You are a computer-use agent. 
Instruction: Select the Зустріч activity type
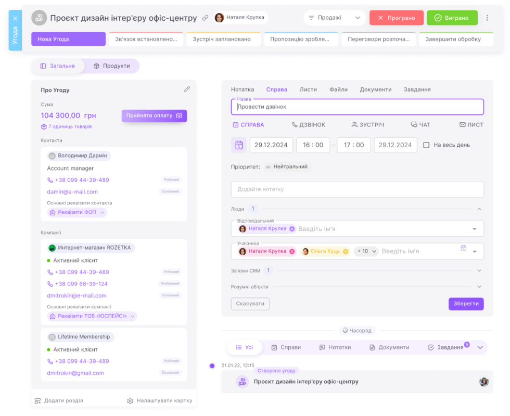pyautogui.click(x=367, y=125)
